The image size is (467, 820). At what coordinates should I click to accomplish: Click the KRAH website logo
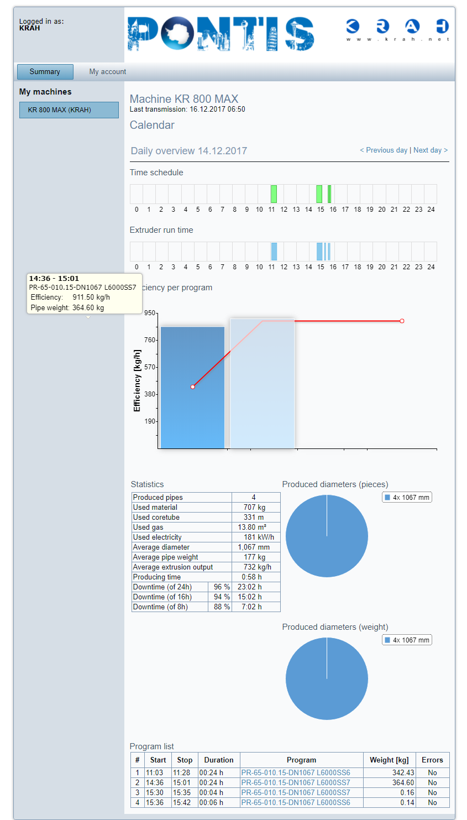tap(397, 30)
